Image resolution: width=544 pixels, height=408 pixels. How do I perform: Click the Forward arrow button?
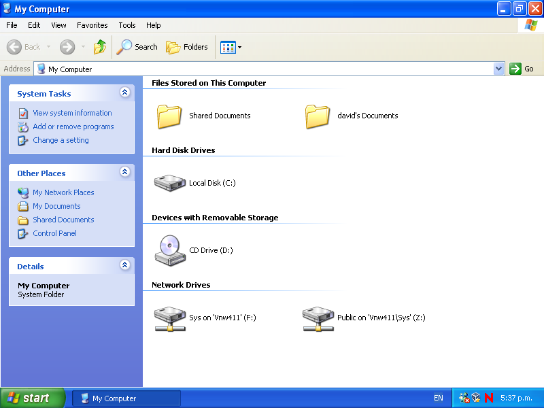tap(67, 47)
